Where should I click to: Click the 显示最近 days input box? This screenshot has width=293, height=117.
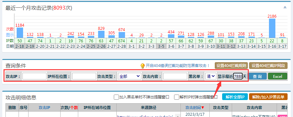point(238,76)
